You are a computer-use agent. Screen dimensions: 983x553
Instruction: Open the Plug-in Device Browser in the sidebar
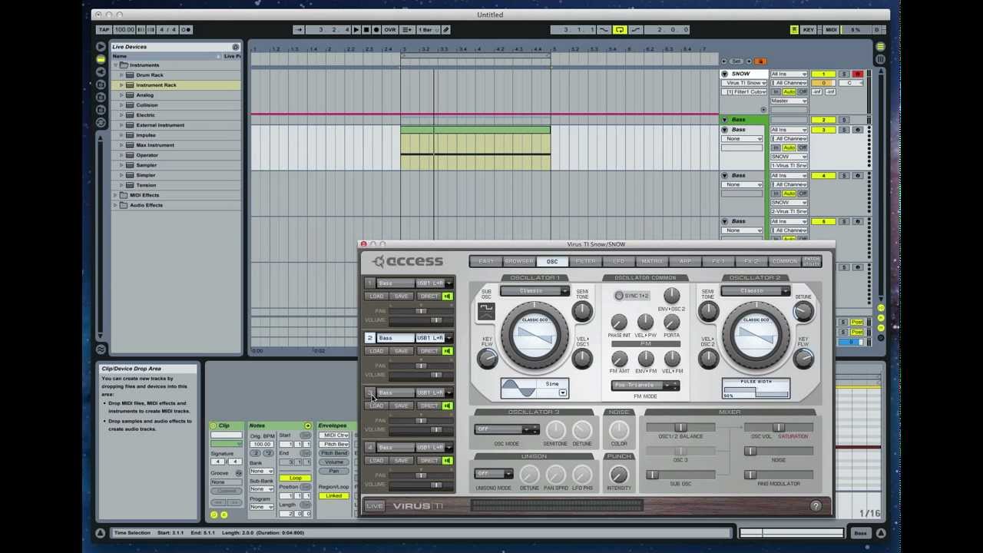(x=101, y=72)
